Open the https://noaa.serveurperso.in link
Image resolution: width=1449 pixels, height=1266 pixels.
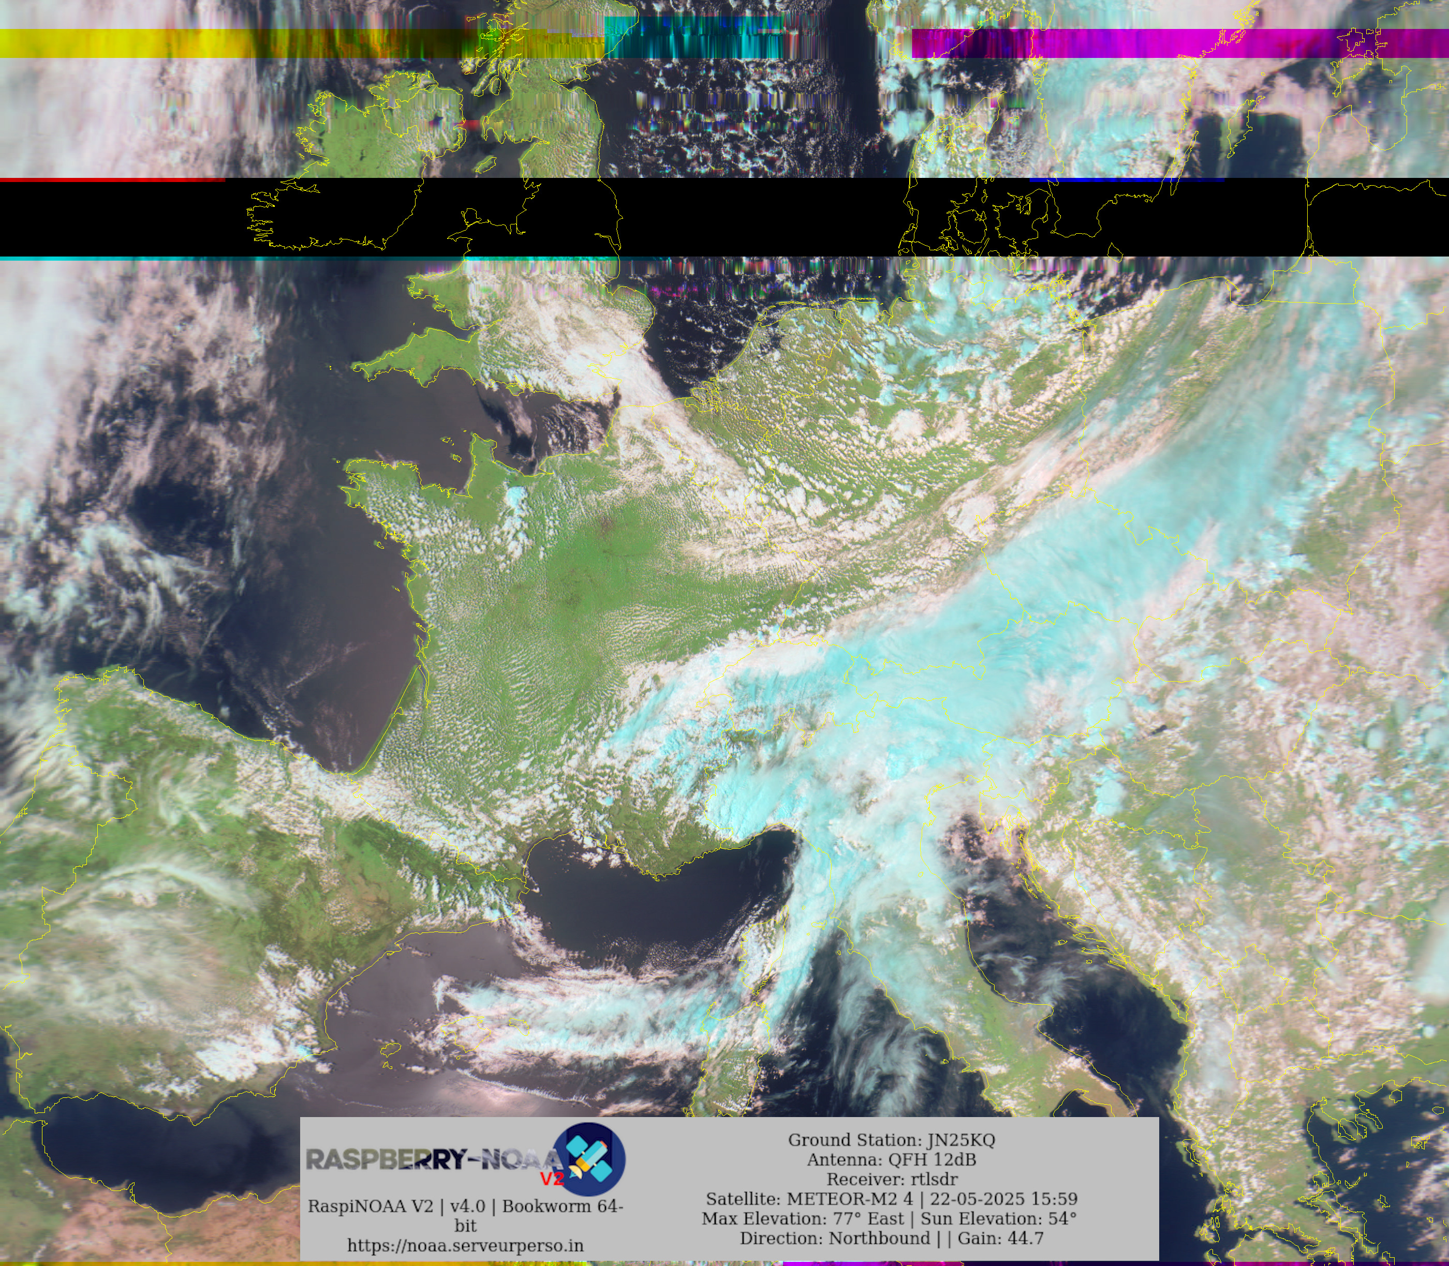click(465, 1245)
